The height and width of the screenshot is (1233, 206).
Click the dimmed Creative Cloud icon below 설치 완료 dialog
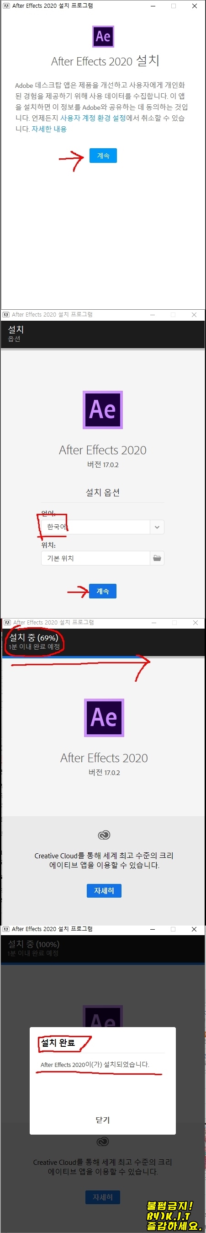(x=103, y=1142)
